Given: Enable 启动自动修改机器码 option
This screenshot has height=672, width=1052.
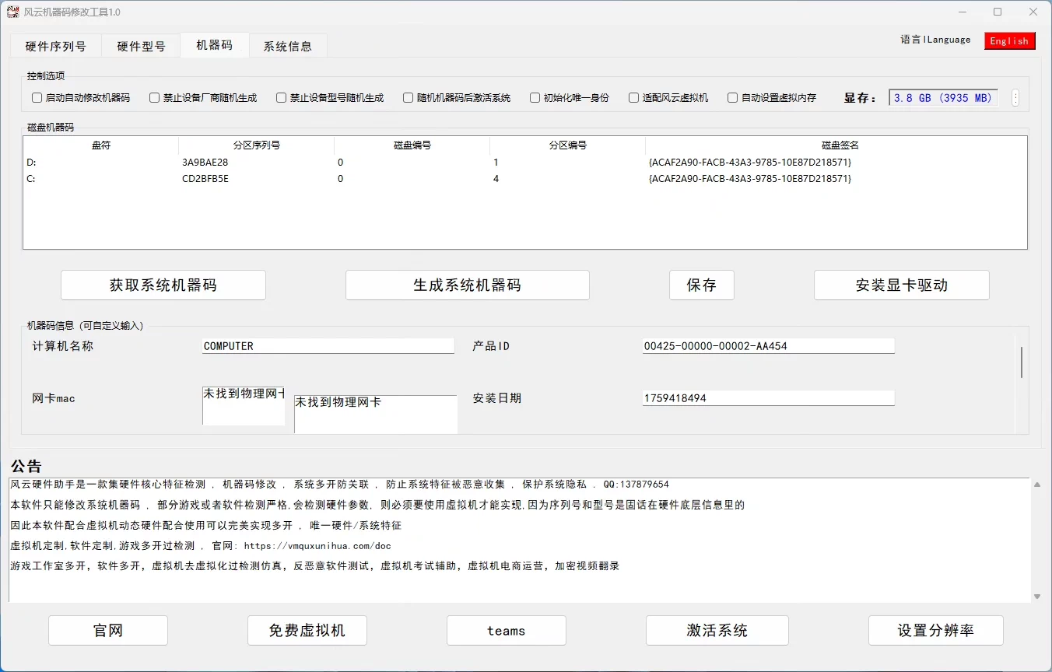Looking at the screenshot, I should pos(36,97).
